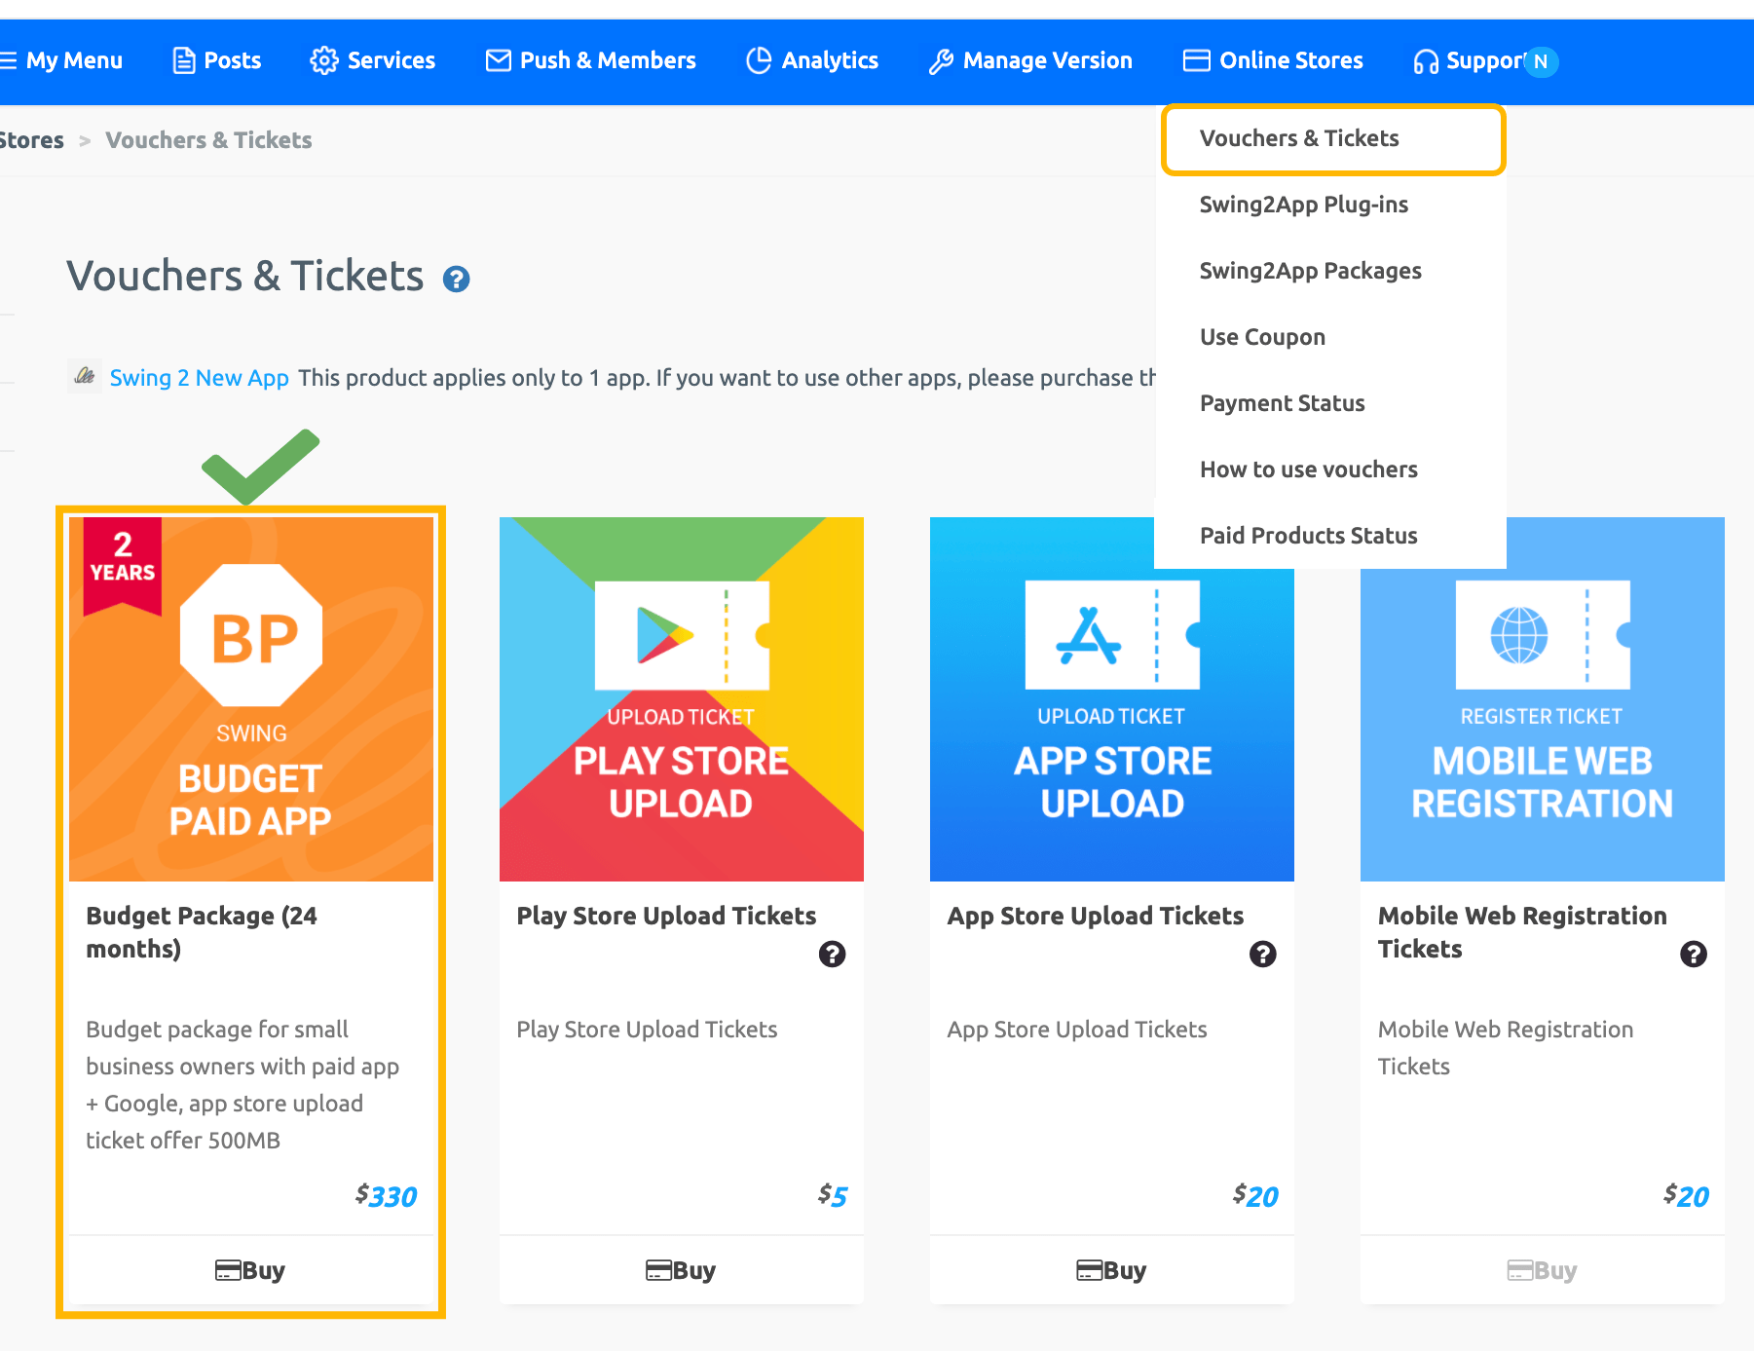Click help icon on Play Store Upload Tickets
Image resolution: width=1754 pixels, height=1351 pixels.
click(832, 954)
